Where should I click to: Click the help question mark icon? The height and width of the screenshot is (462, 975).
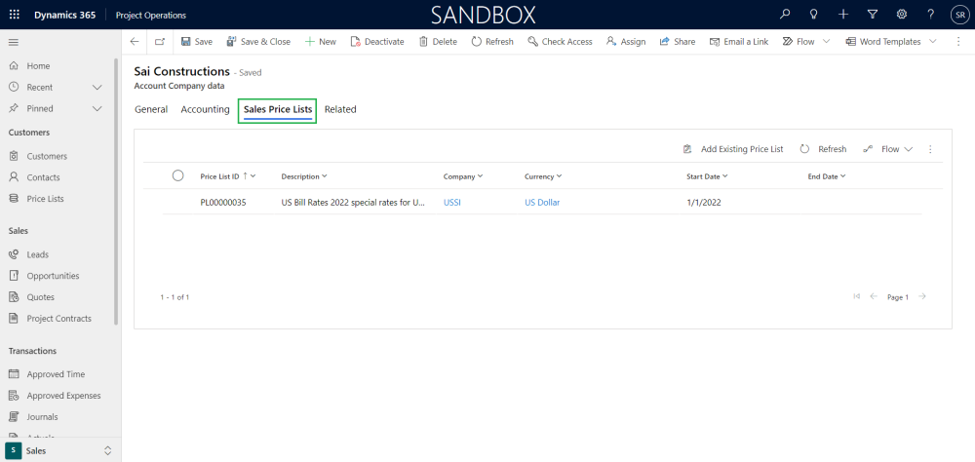coord(930,15)
